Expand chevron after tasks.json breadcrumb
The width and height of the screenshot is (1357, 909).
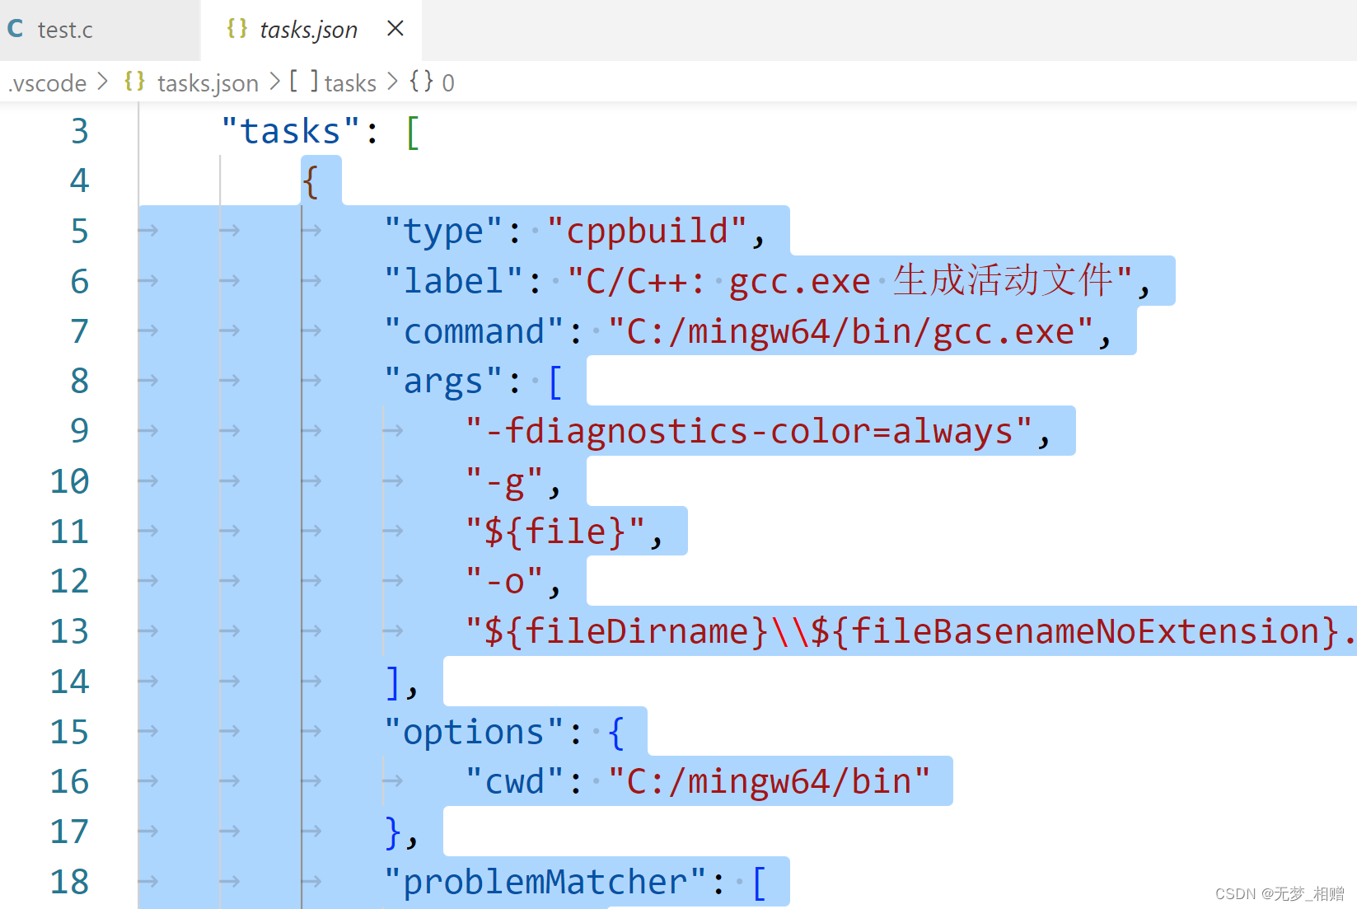275,82
